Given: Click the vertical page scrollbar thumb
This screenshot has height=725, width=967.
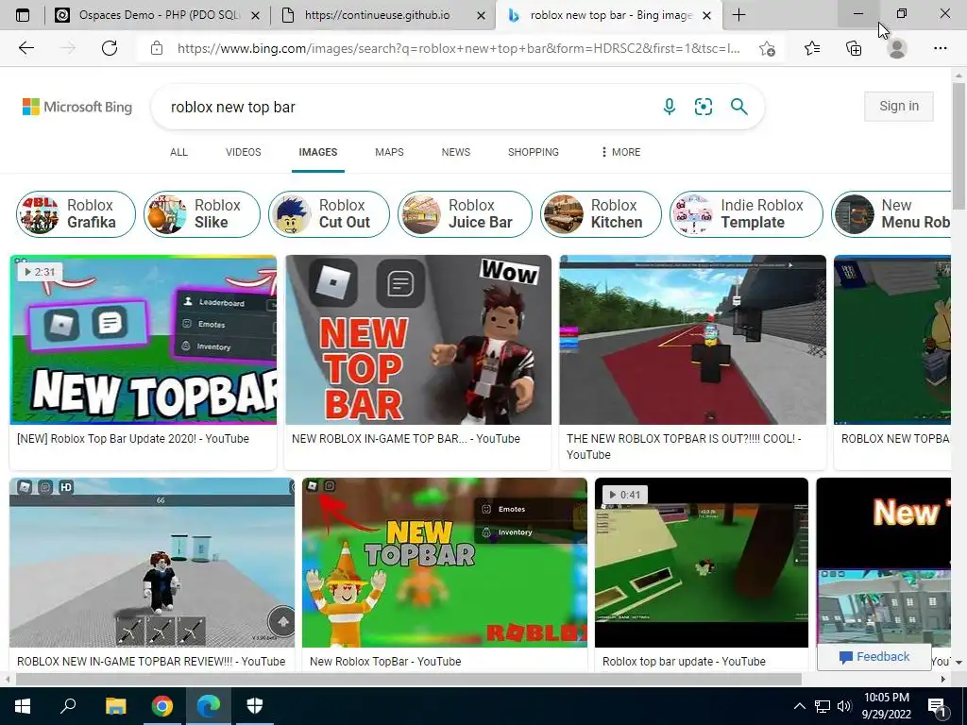Looking at the screenshot, I should click(959, 146).
